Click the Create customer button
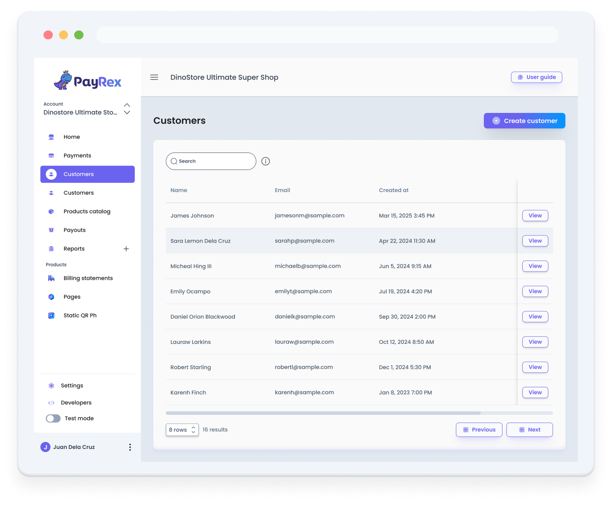Image resolution: width=612 pixels, height=506 pixels. tap(524, 121)
